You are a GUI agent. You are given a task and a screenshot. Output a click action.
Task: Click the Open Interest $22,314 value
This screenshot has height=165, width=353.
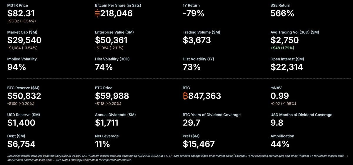[287, 67]
